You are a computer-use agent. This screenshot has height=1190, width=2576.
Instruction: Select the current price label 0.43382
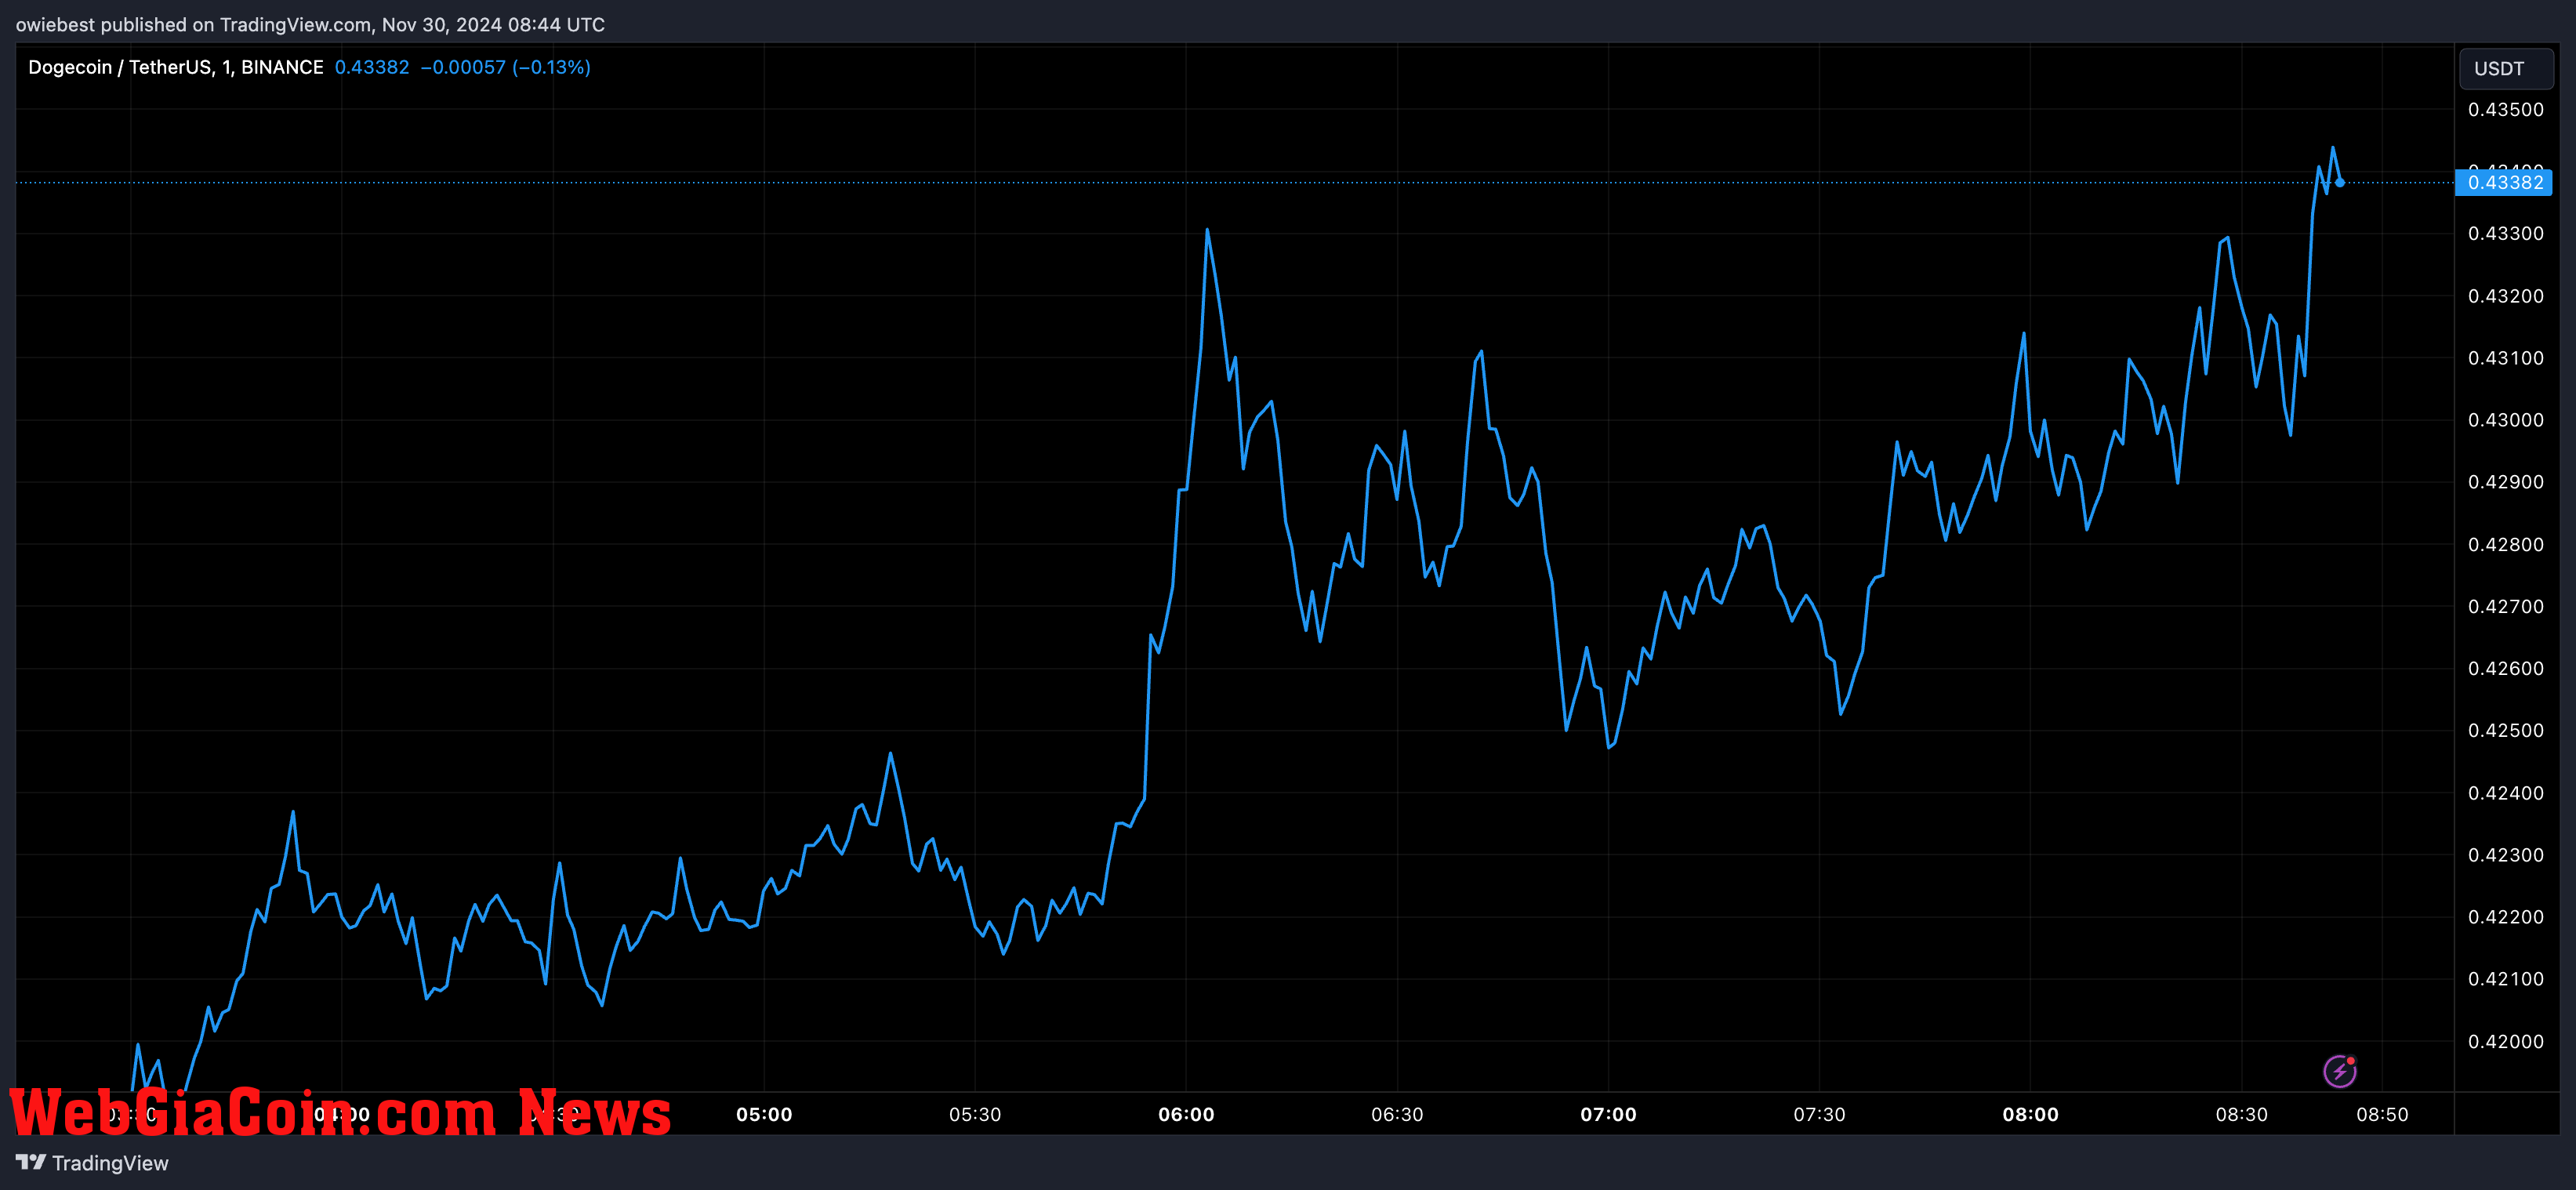tap(2504, 182)
